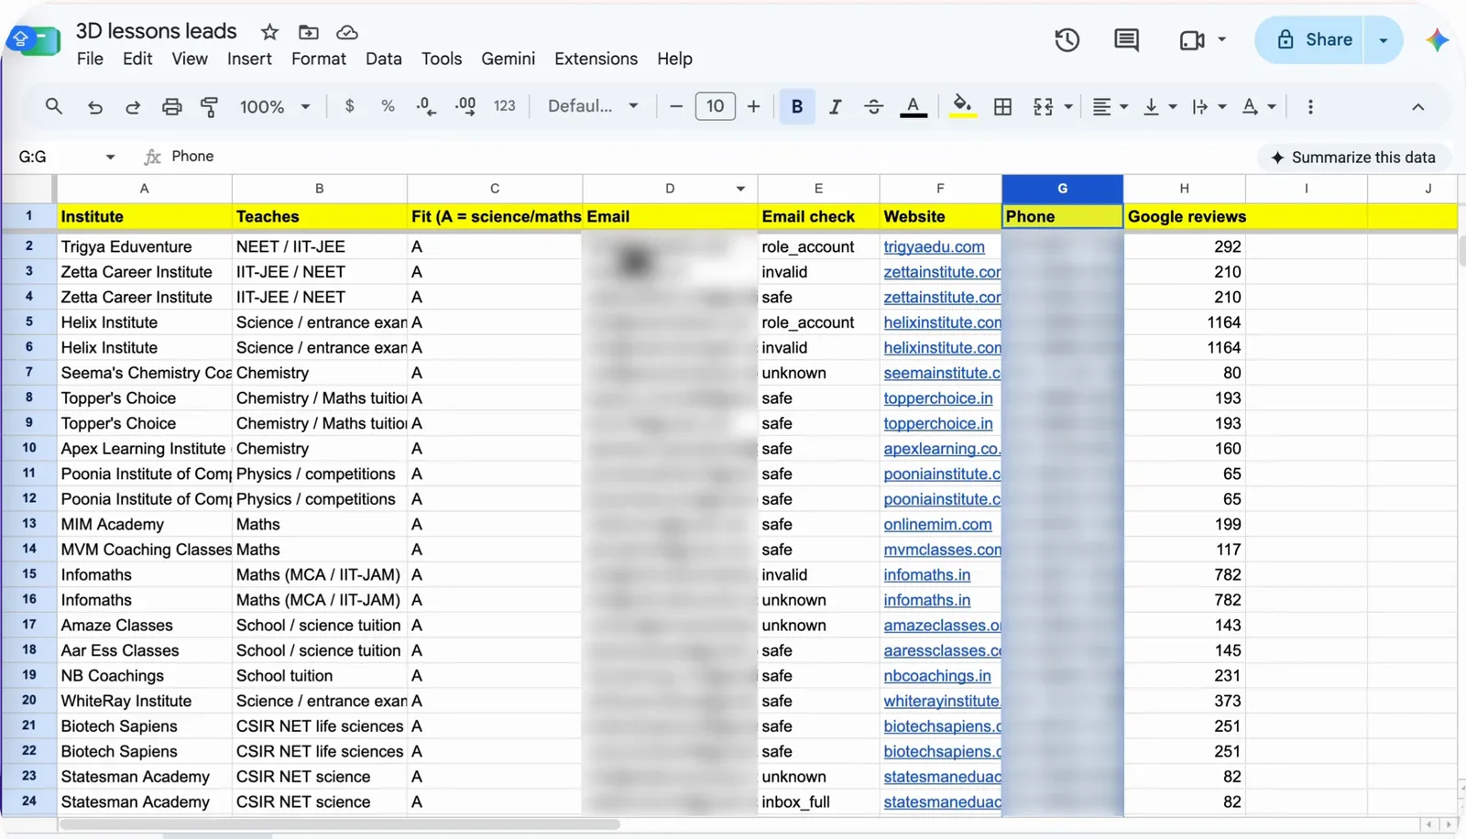Increase the font size
This screenshot has height=839, width=1466.
(753, 106)
